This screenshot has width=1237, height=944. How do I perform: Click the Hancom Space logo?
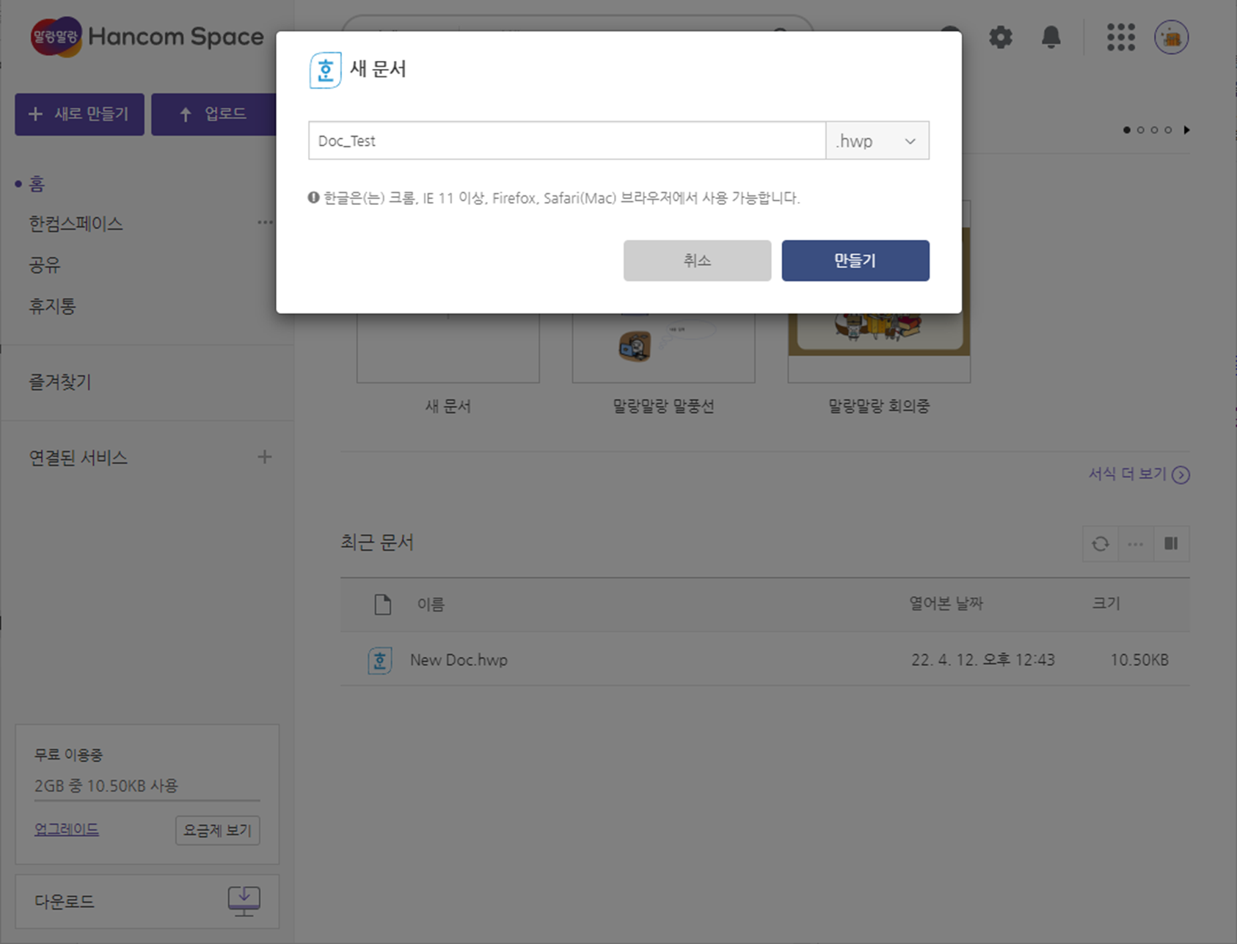coord(147,37)
